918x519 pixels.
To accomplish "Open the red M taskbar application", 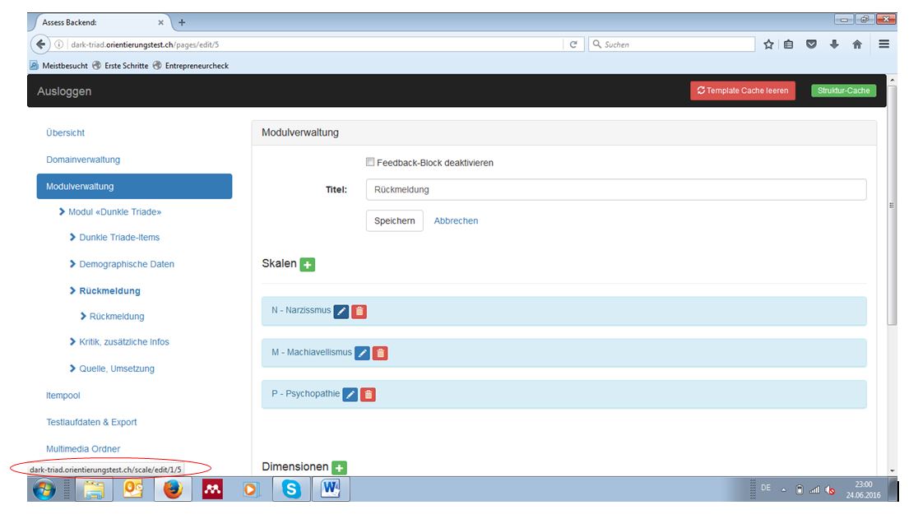I will pyautogui.click(x=212, y=489).
